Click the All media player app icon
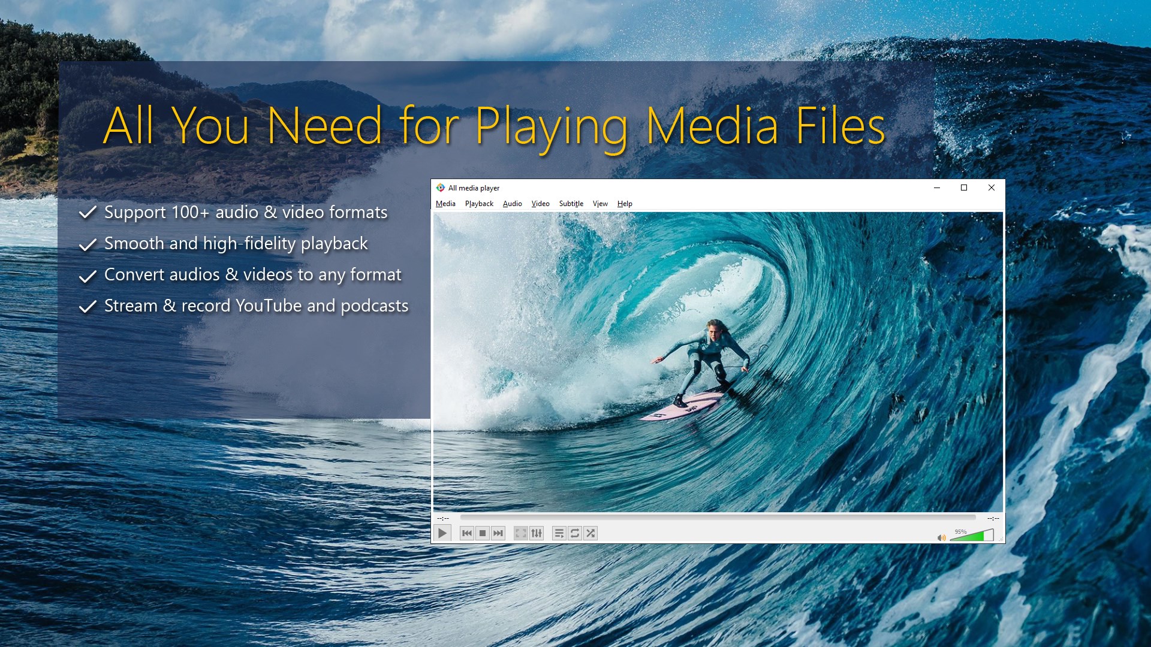This screenshot has width=1151, height=647. click(441, 188)
